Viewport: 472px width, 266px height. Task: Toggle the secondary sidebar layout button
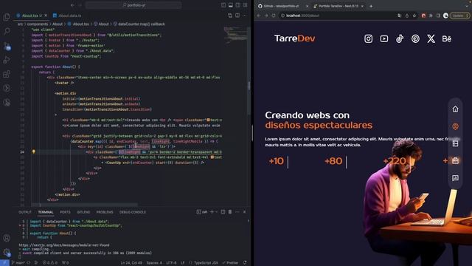coord(237,5)
